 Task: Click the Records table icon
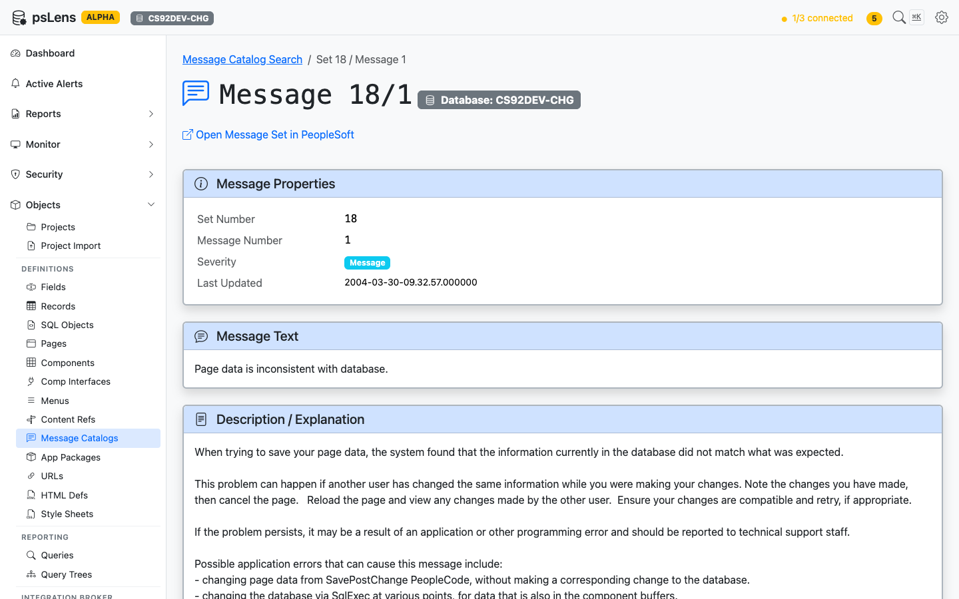pos(31,306)
